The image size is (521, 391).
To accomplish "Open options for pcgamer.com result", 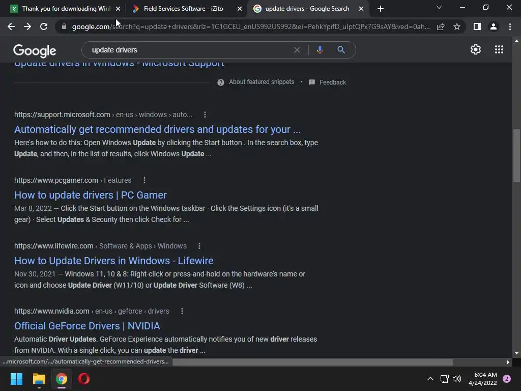I will pyautogui.click(x=144, y=180).
